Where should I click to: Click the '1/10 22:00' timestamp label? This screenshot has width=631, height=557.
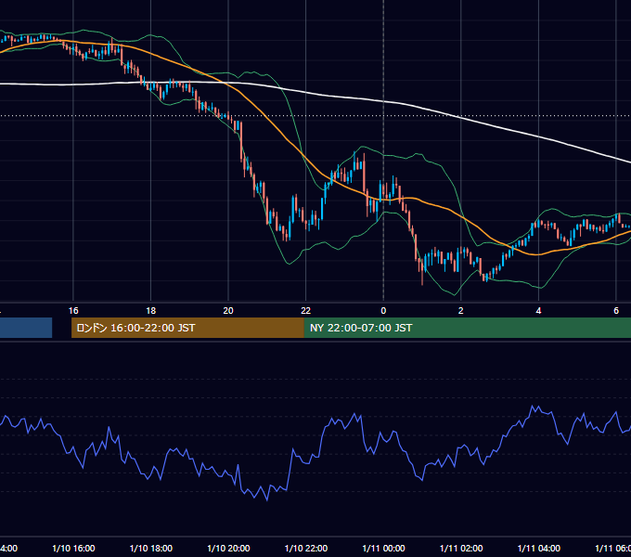(x=306, y=548)
